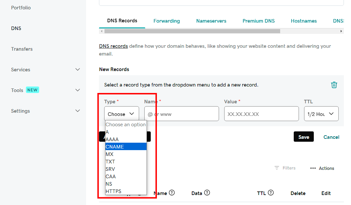This screenshot has height=205, width=351.
Task: Click the Cancel link
Action: tap(331, 137)
